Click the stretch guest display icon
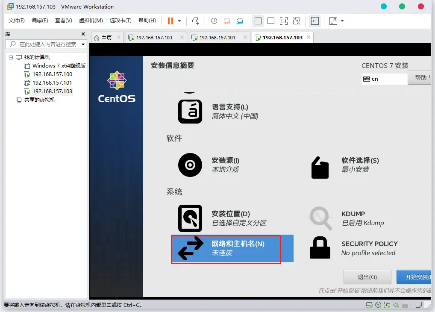This screenshot has width=435, height=312. [333, 21]
